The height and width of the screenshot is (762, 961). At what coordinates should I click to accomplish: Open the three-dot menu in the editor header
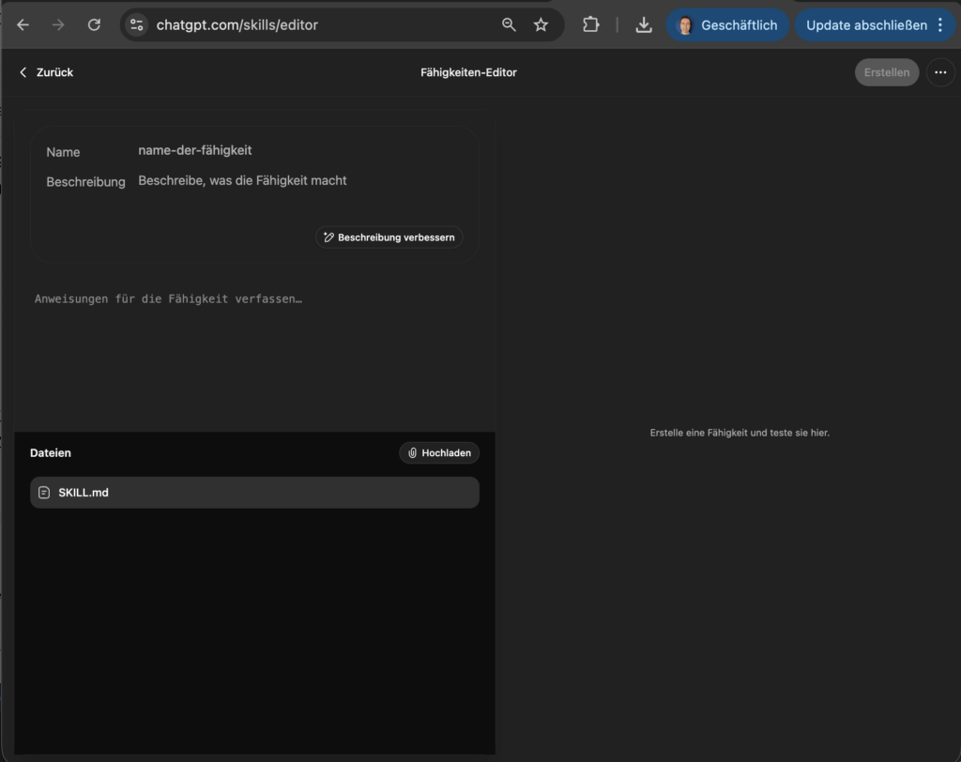coord(940,72)
